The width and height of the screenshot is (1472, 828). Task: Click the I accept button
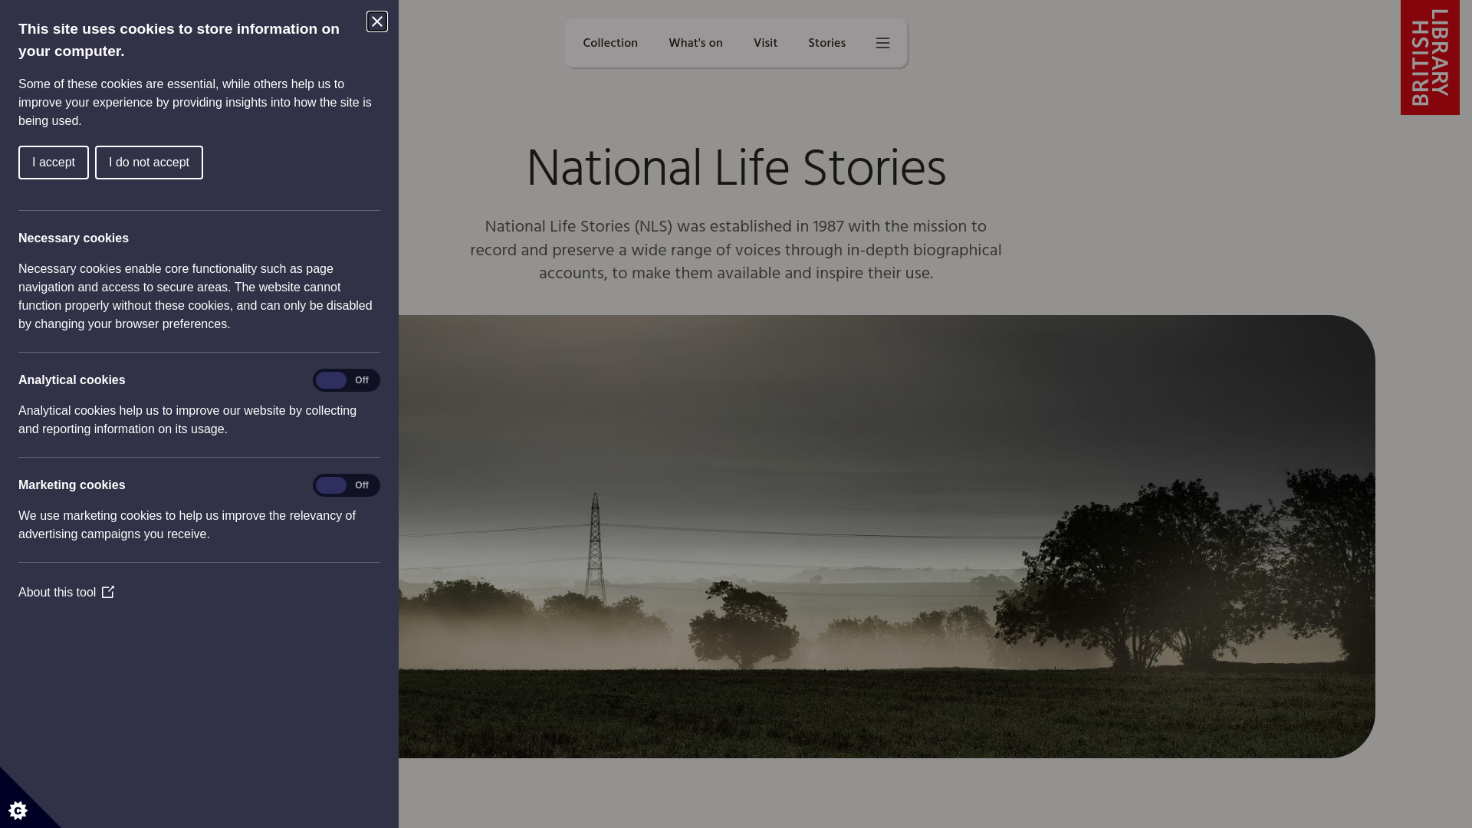click(54, 163)
